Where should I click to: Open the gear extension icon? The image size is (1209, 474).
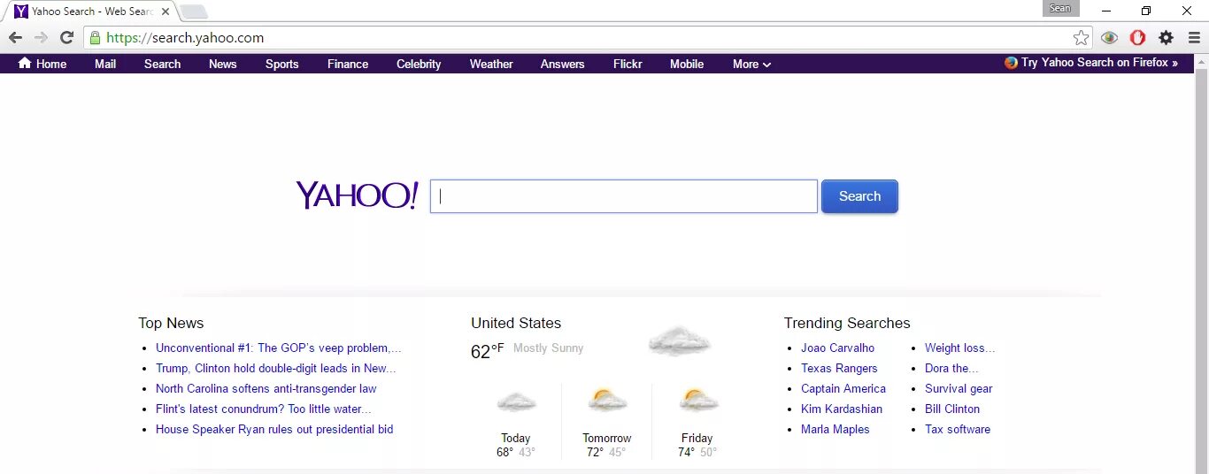[1167, 38]
